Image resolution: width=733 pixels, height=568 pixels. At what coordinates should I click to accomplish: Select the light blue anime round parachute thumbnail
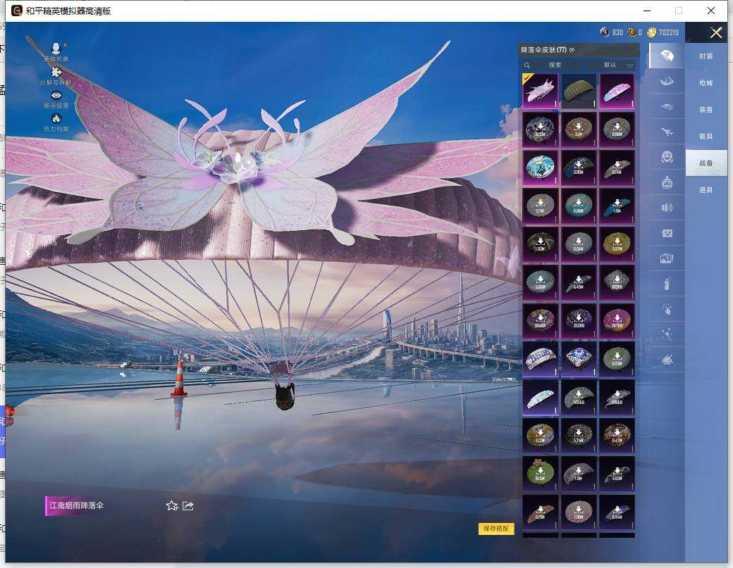[x=540, y=167]
